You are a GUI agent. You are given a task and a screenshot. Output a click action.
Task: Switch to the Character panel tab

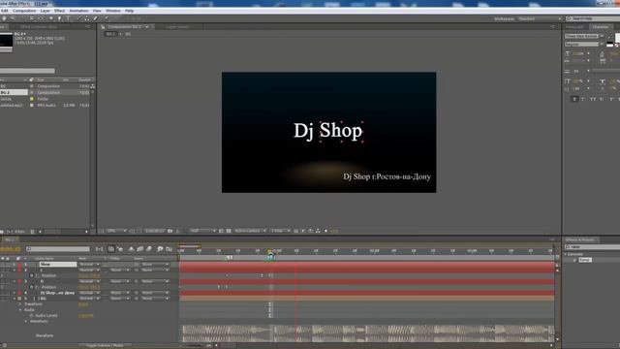tap(601, 27)
